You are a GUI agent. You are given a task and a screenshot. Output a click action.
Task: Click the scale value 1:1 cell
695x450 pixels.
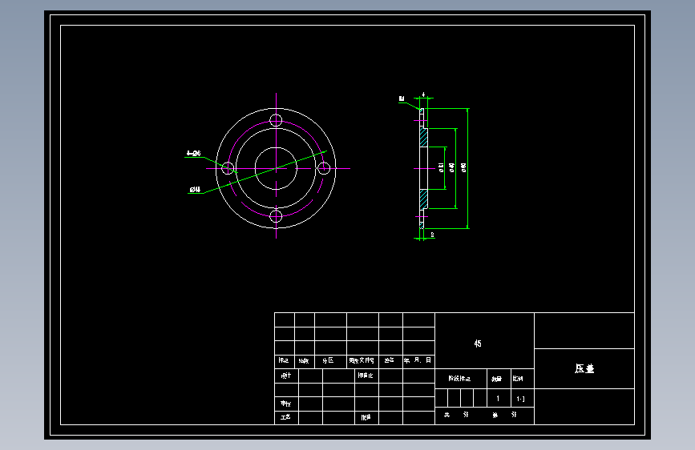[x=523, y=398]
